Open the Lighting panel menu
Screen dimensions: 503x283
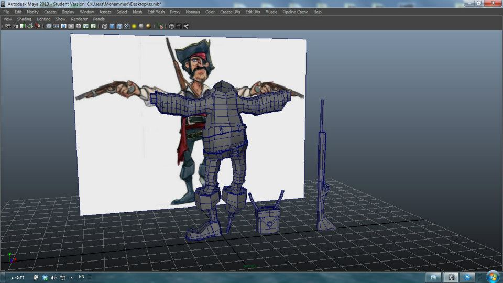point(43,19)
